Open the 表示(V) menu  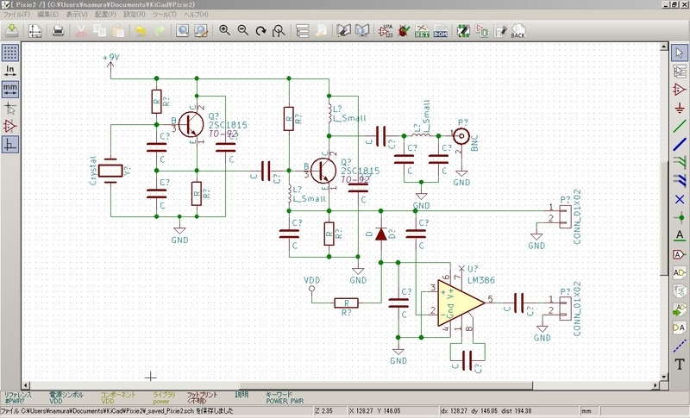point(76,16)
